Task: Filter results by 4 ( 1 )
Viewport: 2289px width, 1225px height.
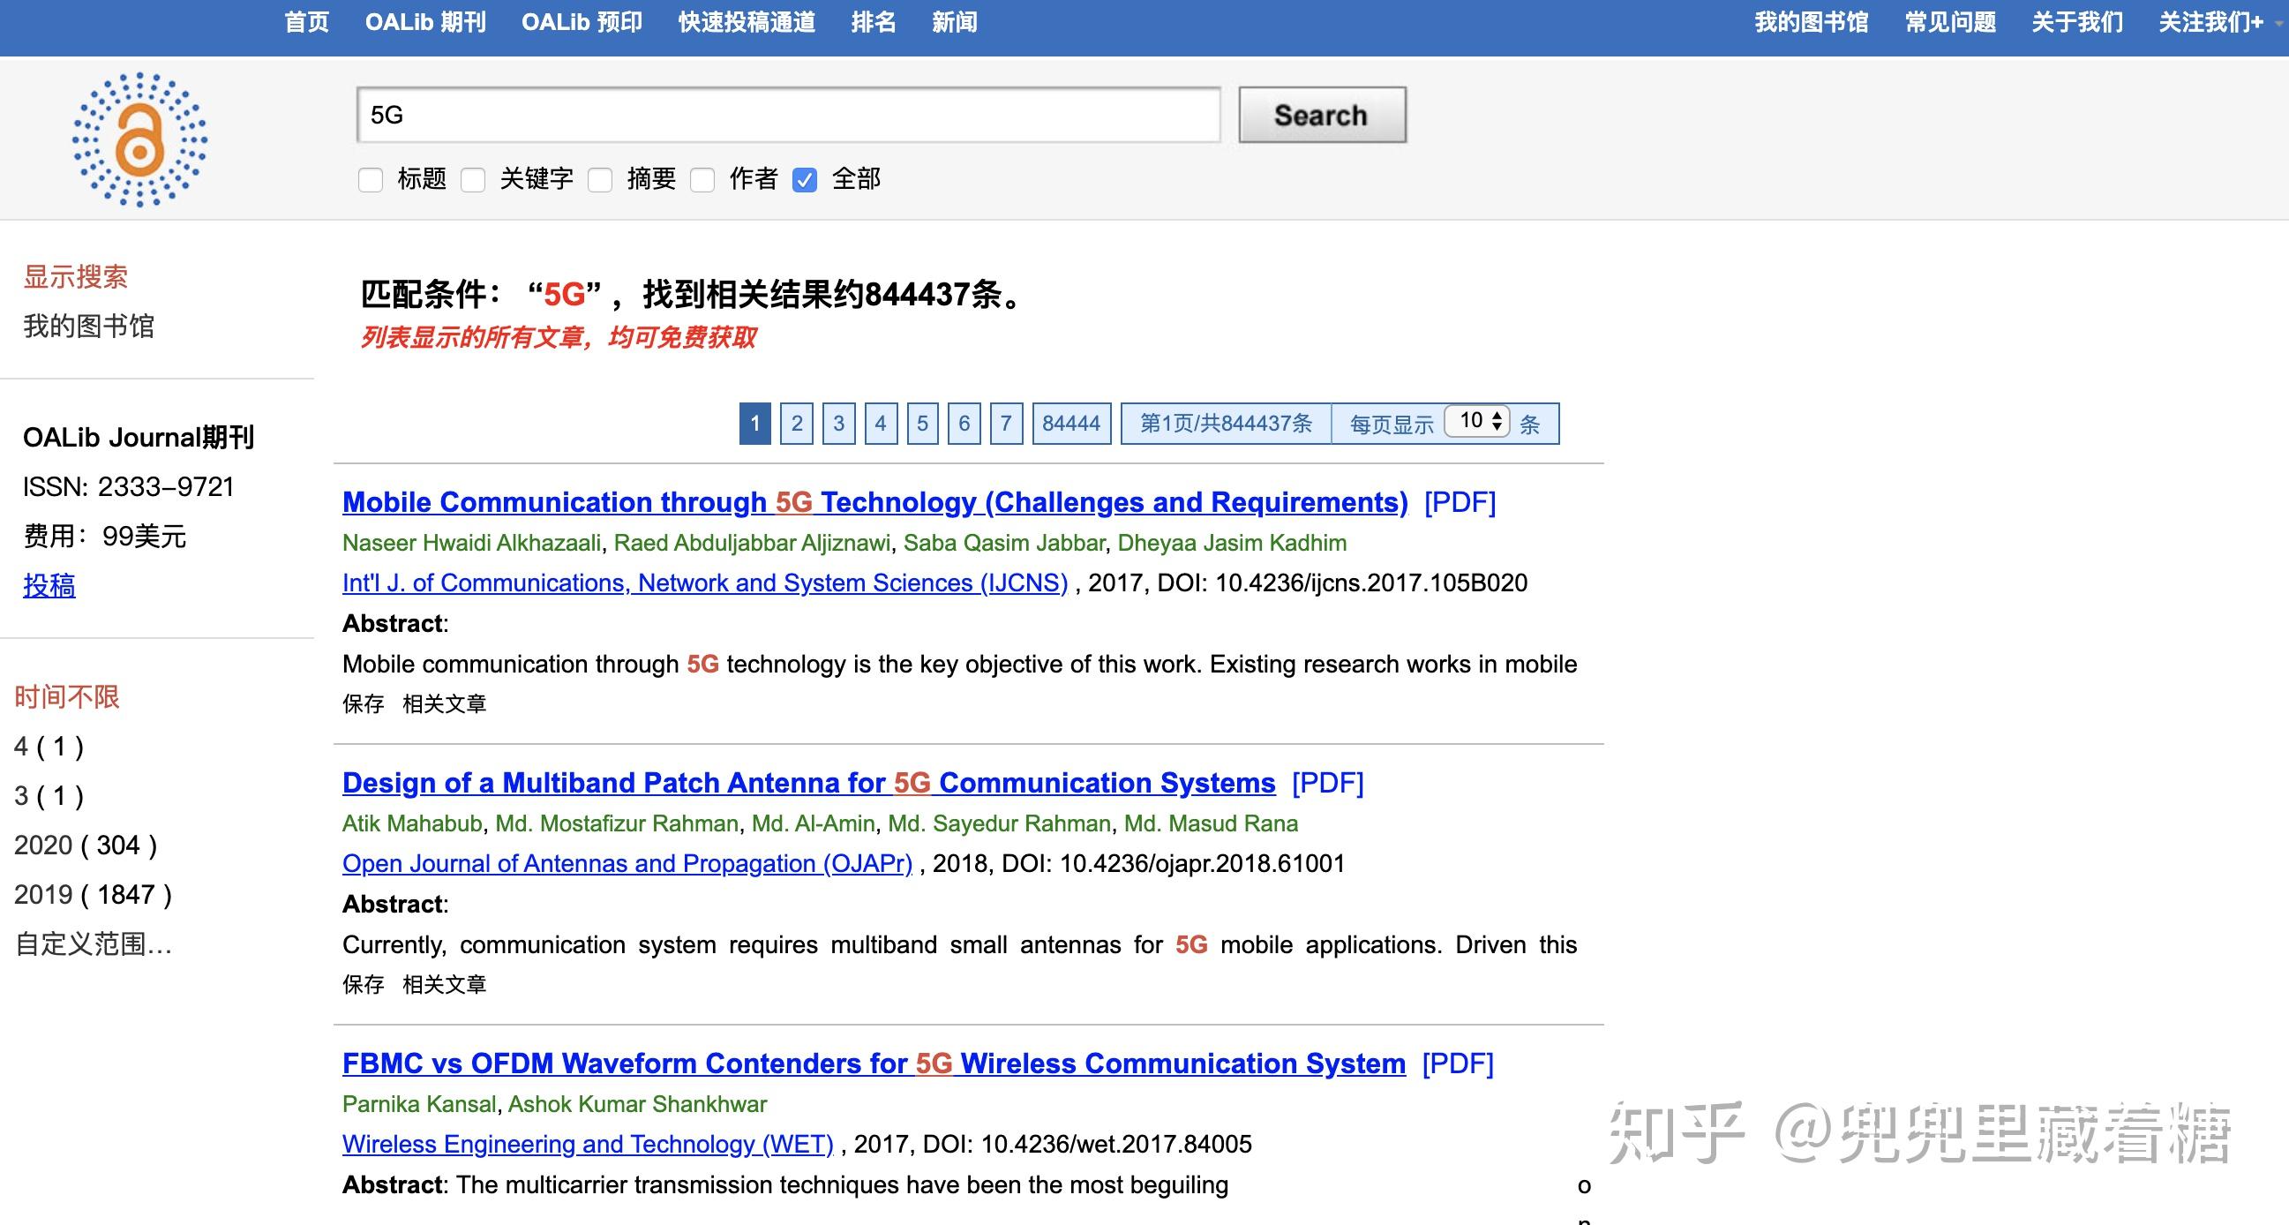Action: 49,746
